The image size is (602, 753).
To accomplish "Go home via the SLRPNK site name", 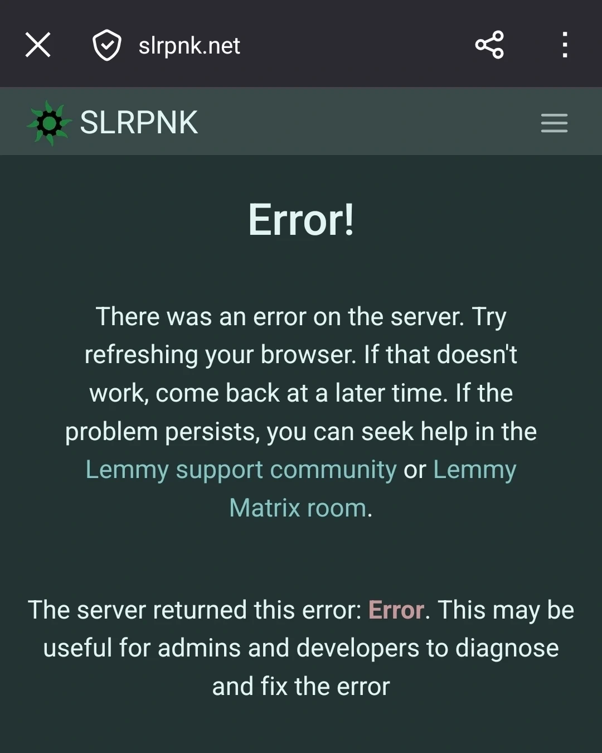I will click(139, 122).
